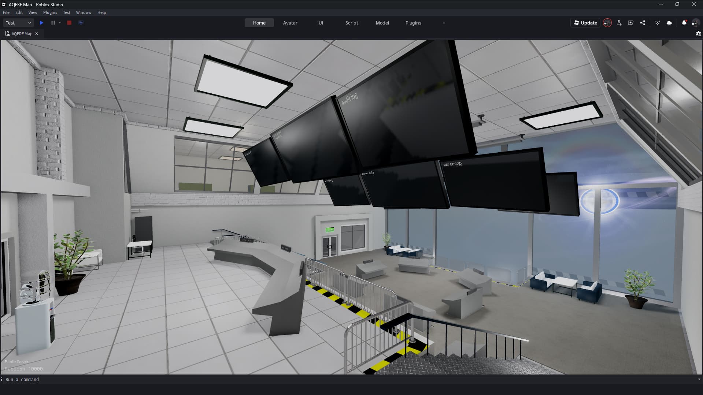Switch to the Avatar ribbon tab
Screen dimensions: 703x395
(290, 23)
